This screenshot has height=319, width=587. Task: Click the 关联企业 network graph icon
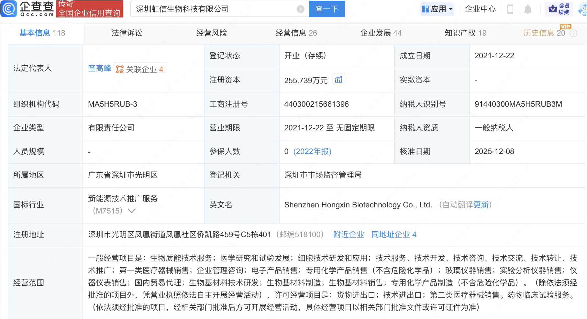click(x=119, y=68)
